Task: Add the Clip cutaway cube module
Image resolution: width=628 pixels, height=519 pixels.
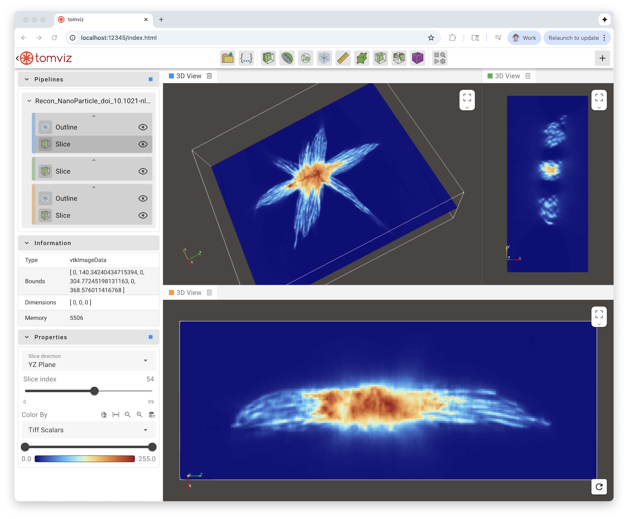Action: pyautogui.click(x=399, y=58)
